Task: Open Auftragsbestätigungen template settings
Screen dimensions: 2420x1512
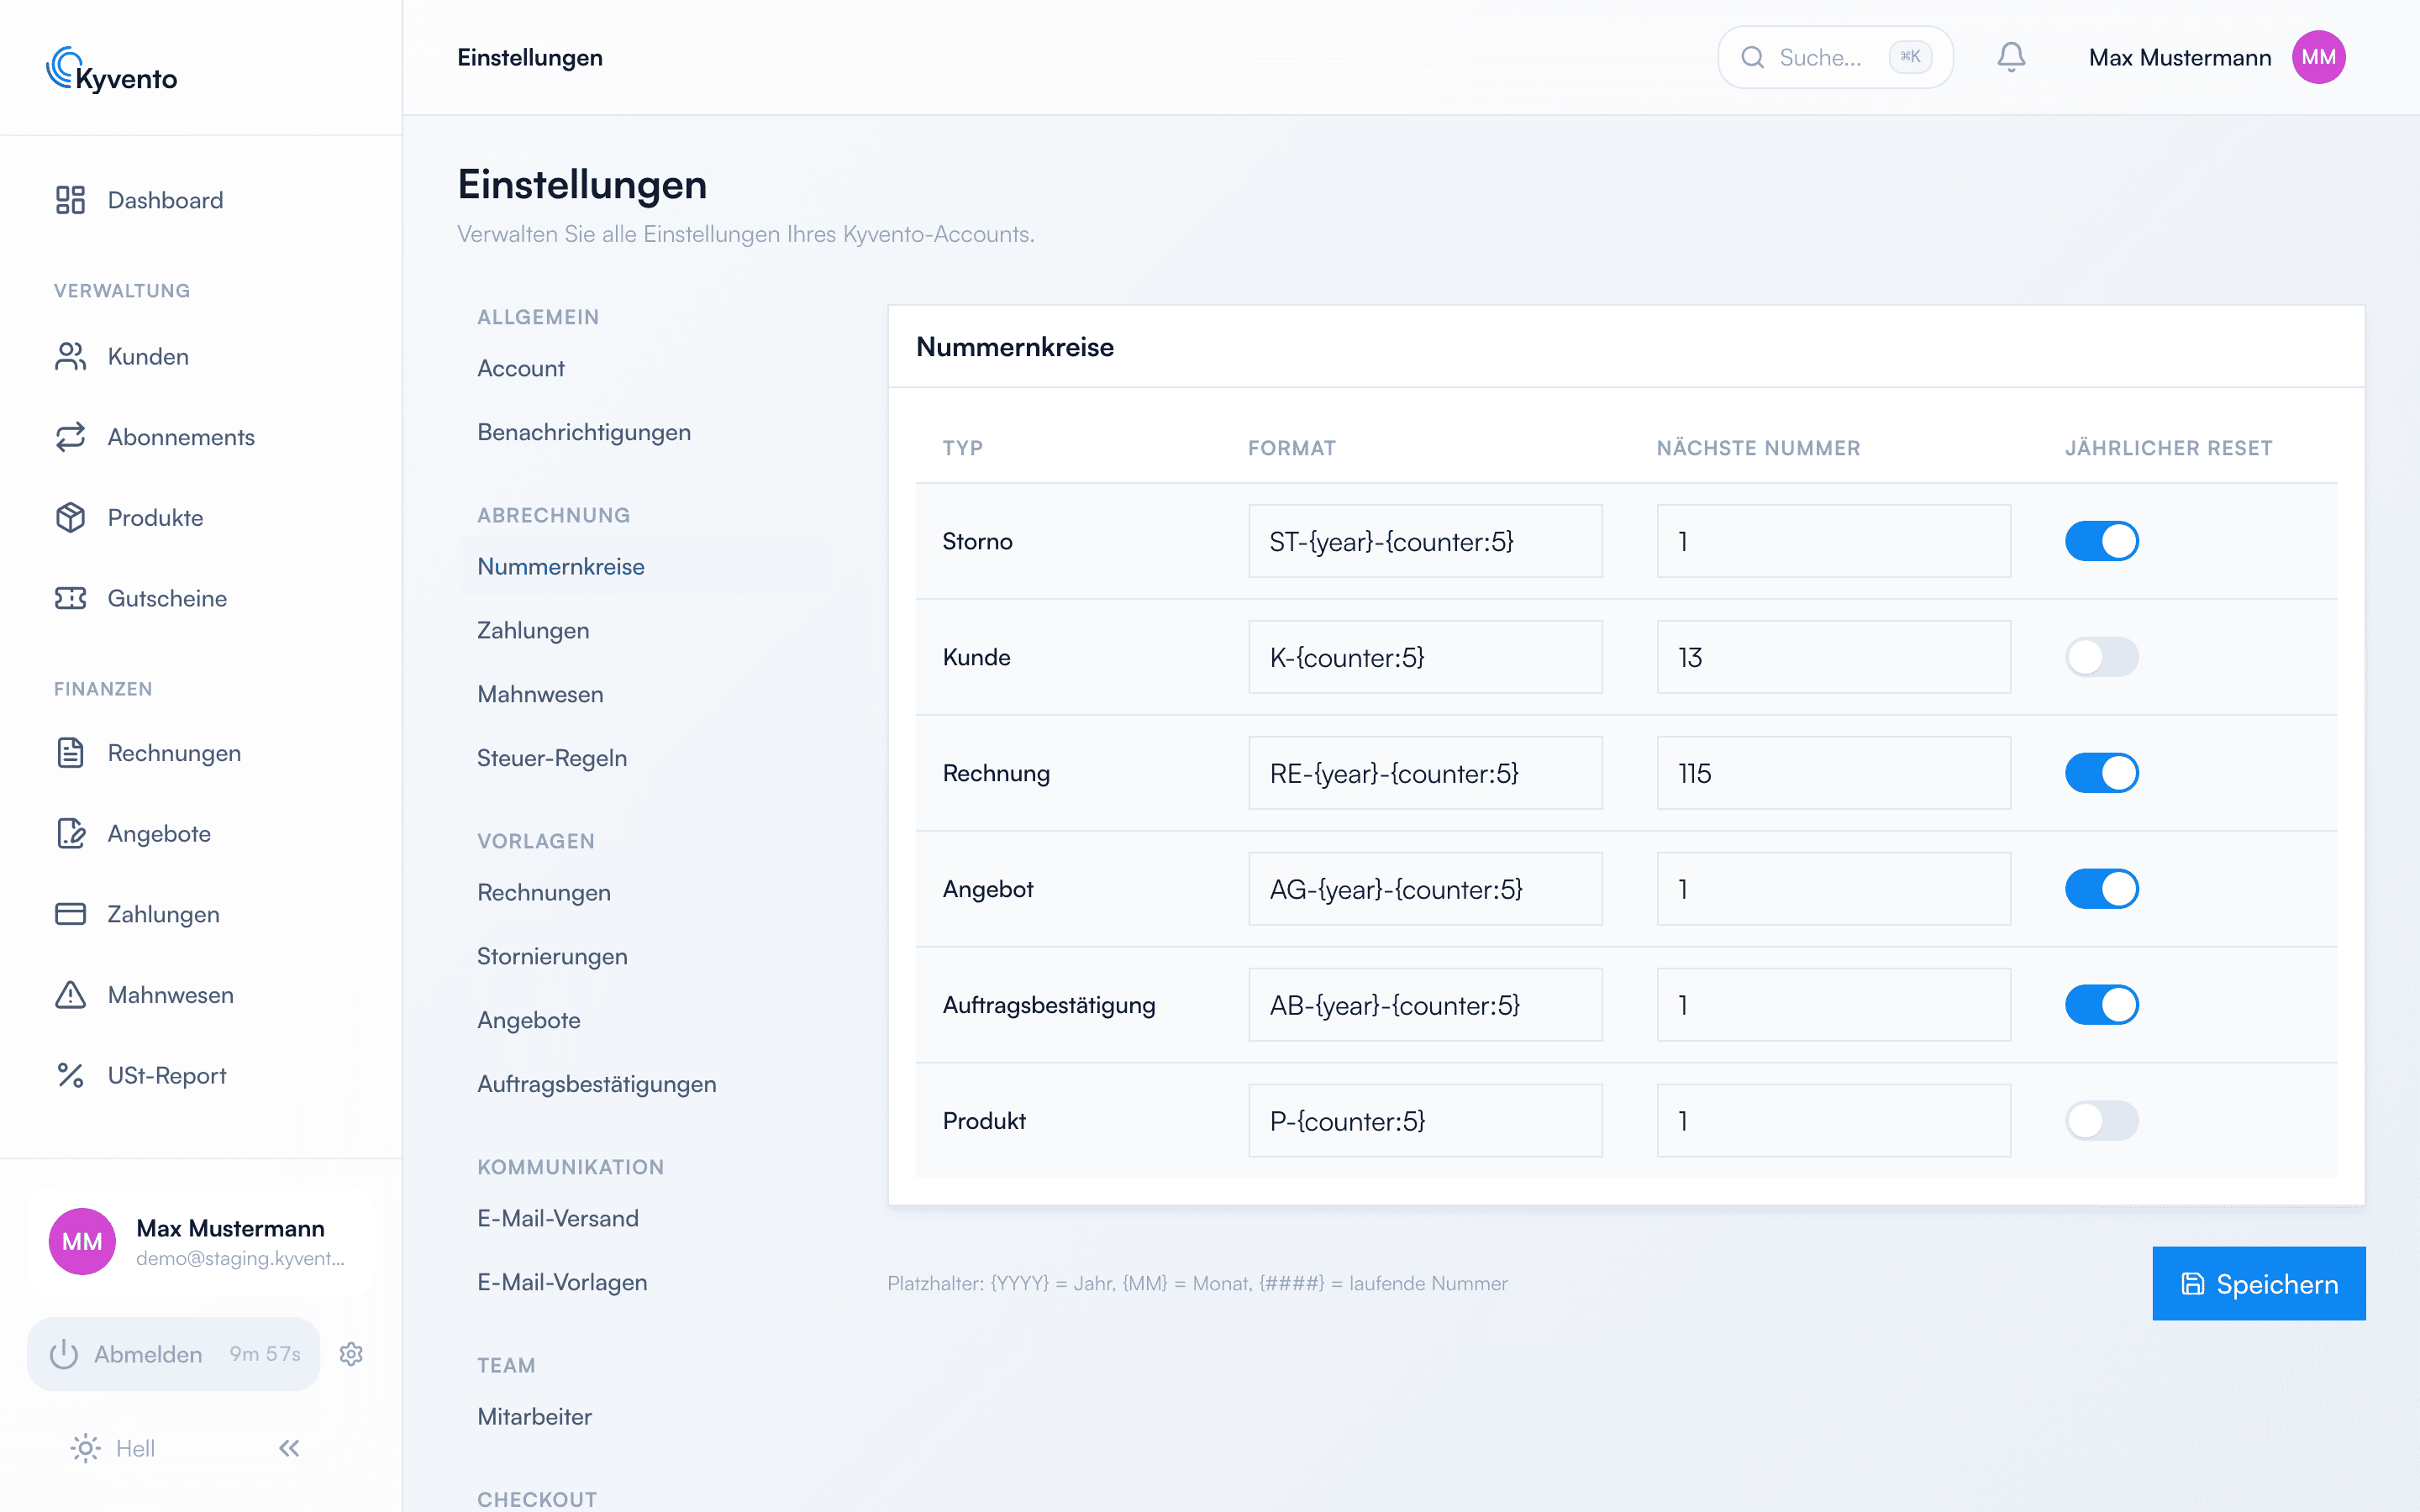Action: (597, 1084)
